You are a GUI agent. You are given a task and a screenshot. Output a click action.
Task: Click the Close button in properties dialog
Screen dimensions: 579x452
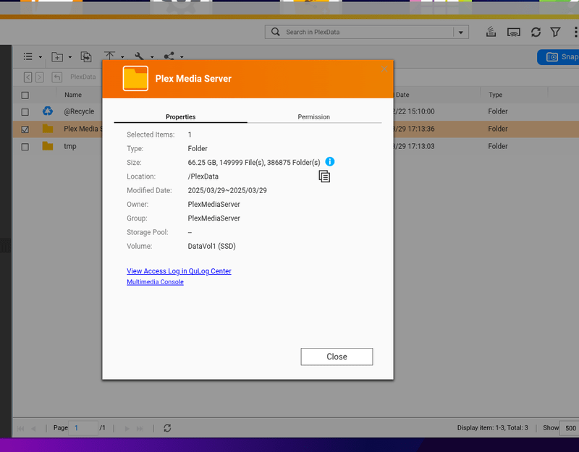337,357
